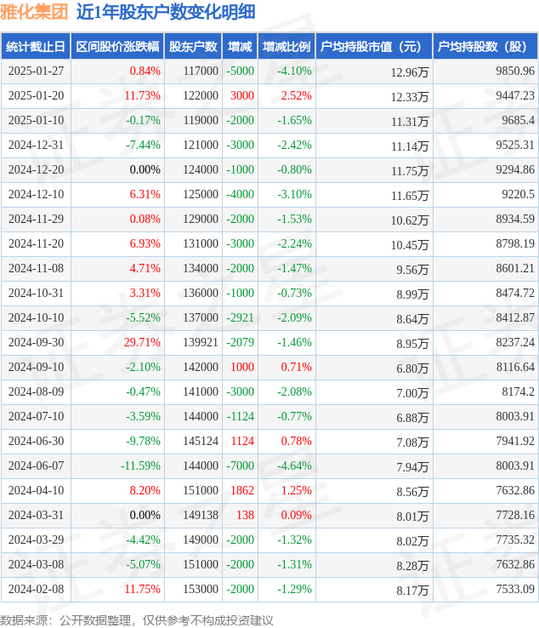The image size is (539, 628).
Task: Click the 12.96万 market value cell
Action: (410, 72)
